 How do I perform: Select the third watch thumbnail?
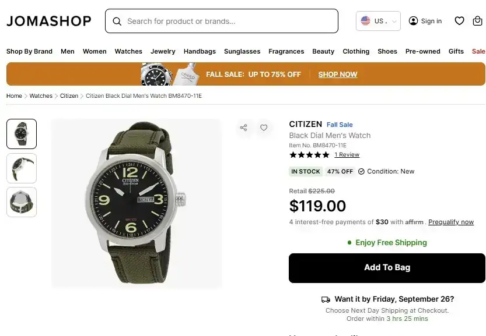point(22,202)
